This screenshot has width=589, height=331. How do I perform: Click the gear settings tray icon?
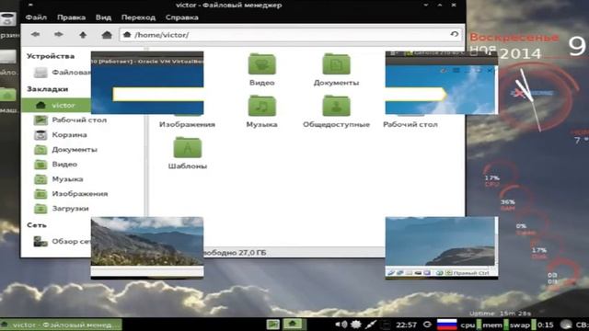(355, 325)
